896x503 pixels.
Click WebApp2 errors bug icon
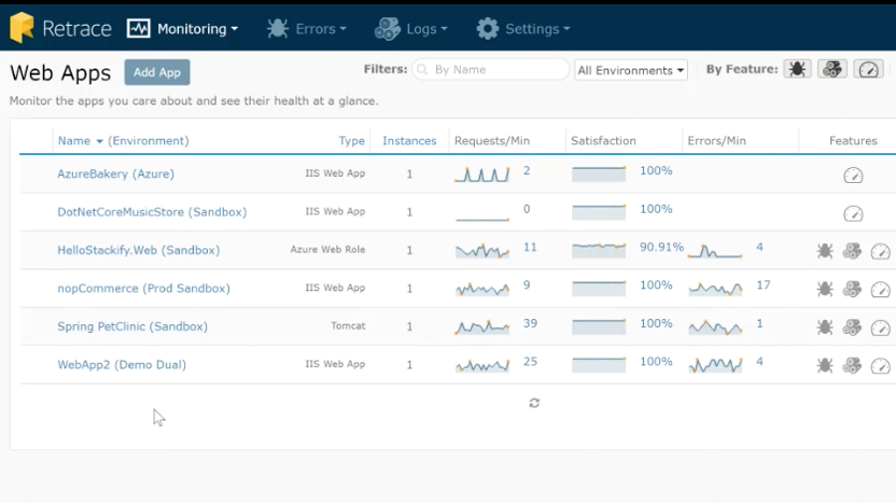point(824,366)
